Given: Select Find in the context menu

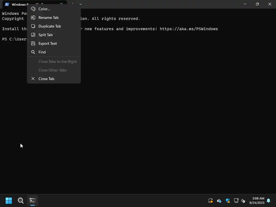Looking at the screenshot, I should coord(54,52).
